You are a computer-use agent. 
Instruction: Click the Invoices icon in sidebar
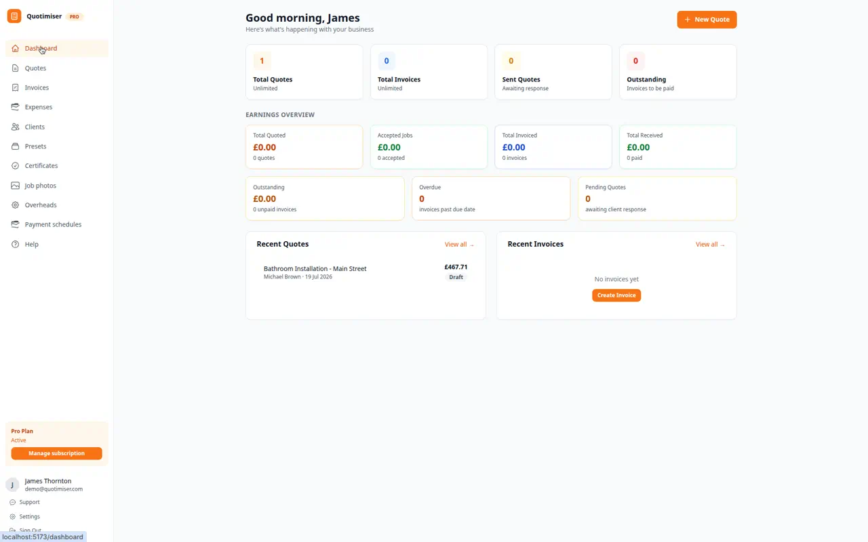coord(15,87)
